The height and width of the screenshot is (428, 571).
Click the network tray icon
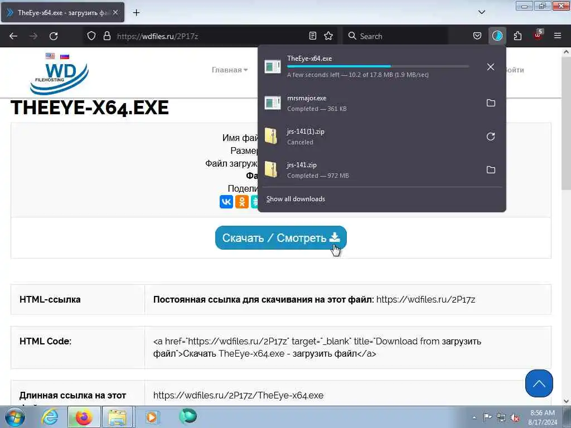tap(501, 418)
